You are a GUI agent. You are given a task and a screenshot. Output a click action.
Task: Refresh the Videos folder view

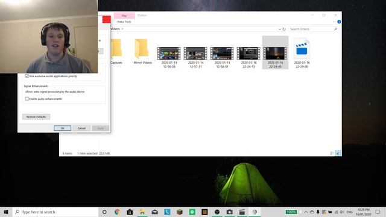pos(284,29)
